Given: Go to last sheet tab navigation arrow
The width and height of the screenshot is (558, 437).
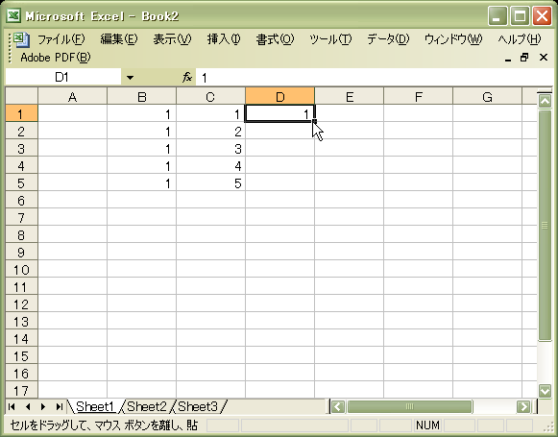Looking at the screenshot, I should (x=60, y=406).
